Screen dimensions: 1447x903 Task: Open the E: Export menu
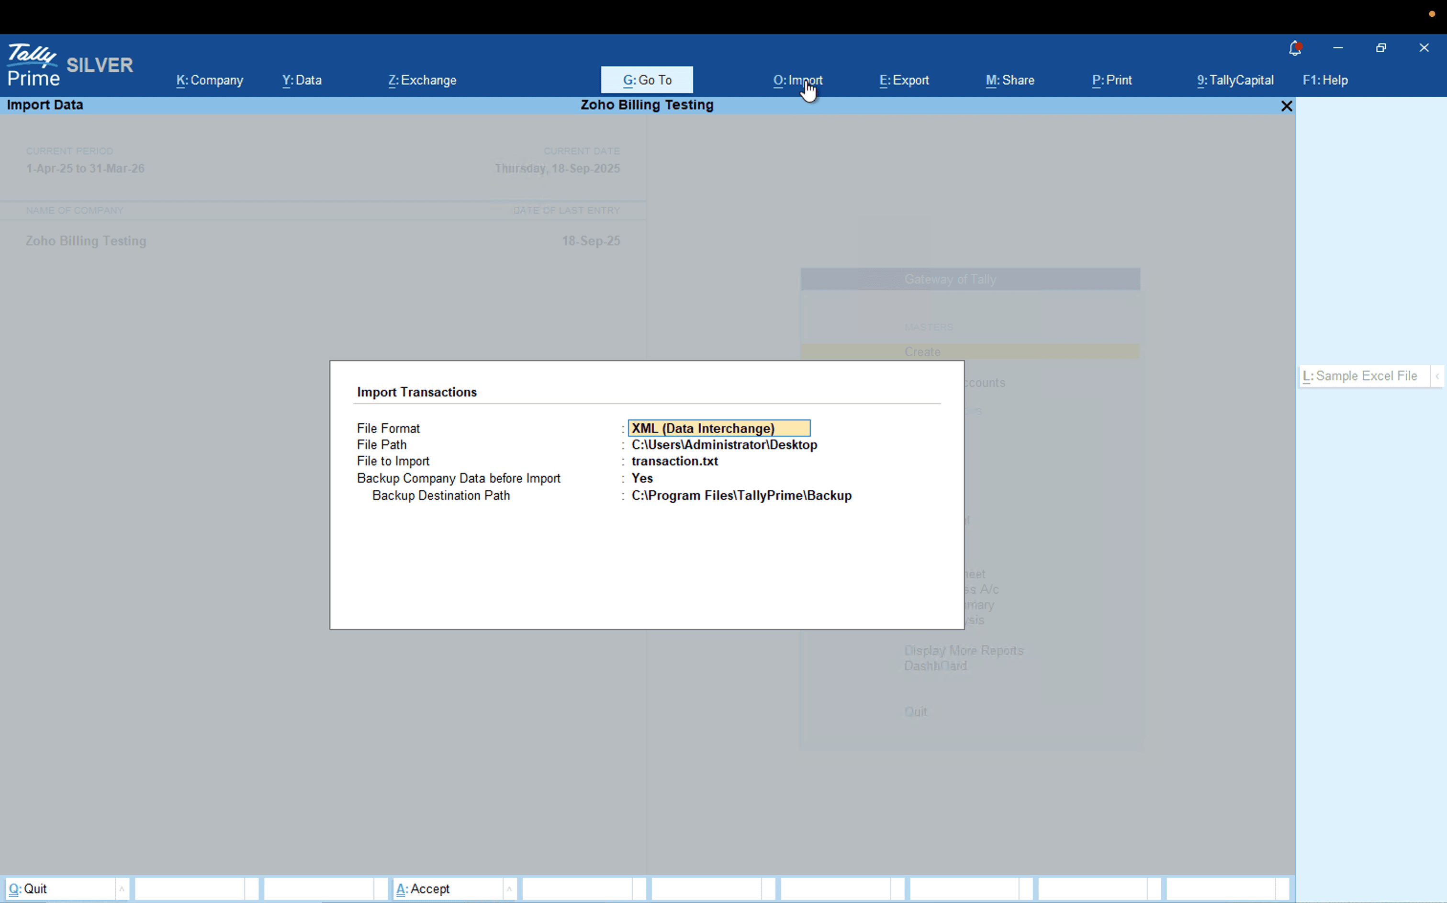tap(904, 80)
